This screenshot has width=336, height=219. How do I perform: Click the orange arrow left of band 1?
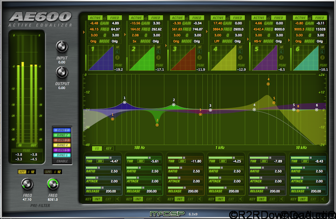pos(84,32)
